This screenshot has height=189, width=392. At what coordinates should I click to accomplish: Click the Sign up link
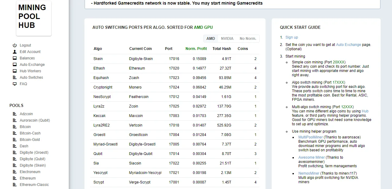292,37
